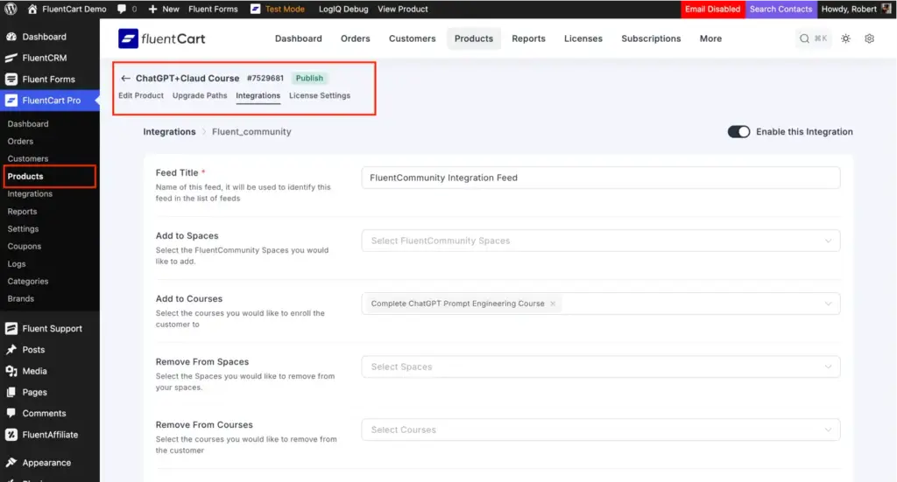This screenshot has width=897, height=482.
Task: Click the Test Mode icon in admin bar
Action: [x=255, y=9]
